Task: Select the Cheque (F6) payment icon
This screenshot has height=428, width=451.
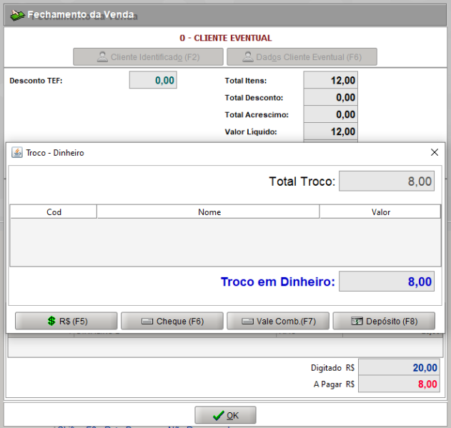Action: [x=147, y=322]
